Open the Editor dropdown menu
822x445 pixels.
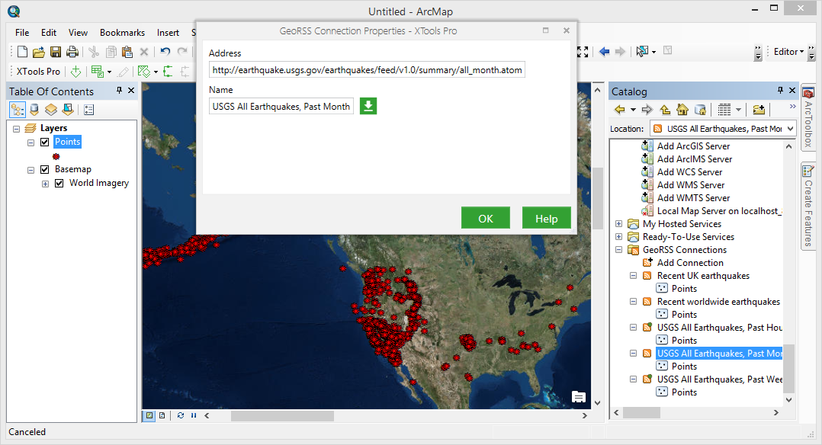coord(788,51)
